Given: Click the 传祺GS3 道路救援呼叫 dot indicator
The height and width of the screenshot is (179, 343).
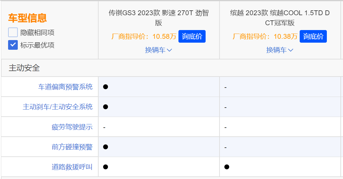Looking at the screenshot, I should (x=105, y=167).
